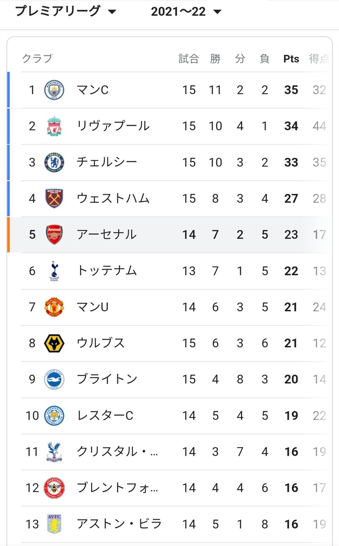Select the クリスタル・パレス truncated team name
The image size is (339, 546).
[x=117, y=452]
